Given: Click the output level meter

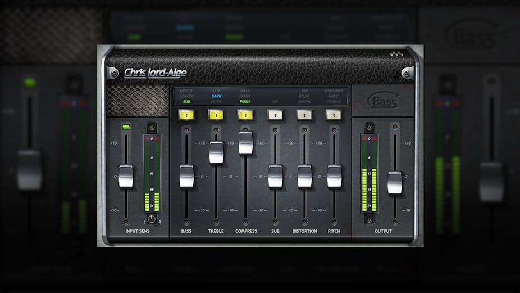Looking at the screenshot, I should tap(369, 177).
